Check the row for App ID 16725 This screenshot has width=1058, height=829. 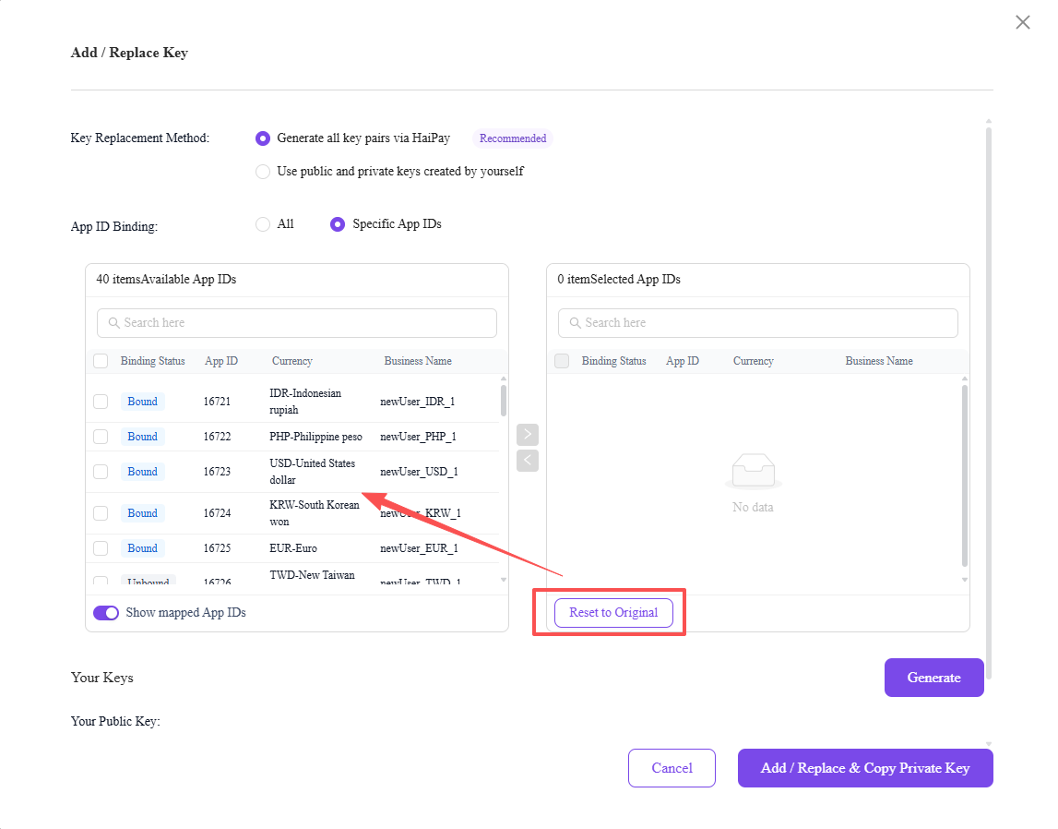101,548
